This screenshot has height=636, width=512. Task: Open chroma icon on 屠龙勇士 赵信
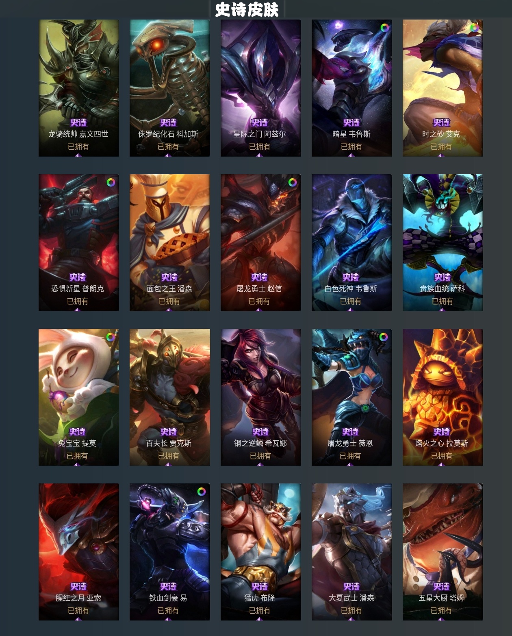pyautogui.click(x=293, y=182)
